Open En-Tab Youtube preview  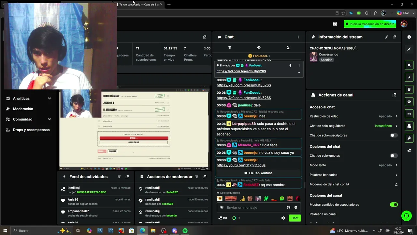click(x=259, y=173)
